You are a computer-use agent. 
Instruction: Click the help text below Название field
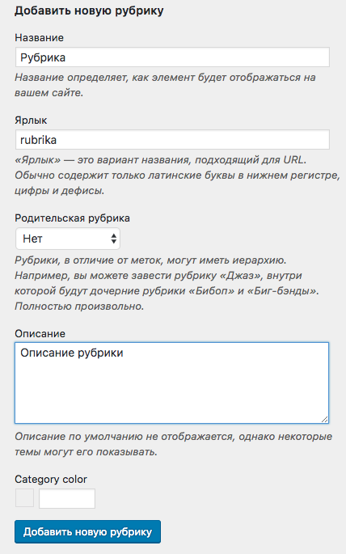point(165,85)
